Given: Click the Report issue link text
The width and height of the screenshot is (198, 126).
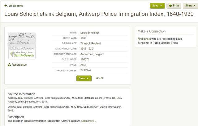Looking at the screenshot, I should pyautogui.click(x=19, y=65).
